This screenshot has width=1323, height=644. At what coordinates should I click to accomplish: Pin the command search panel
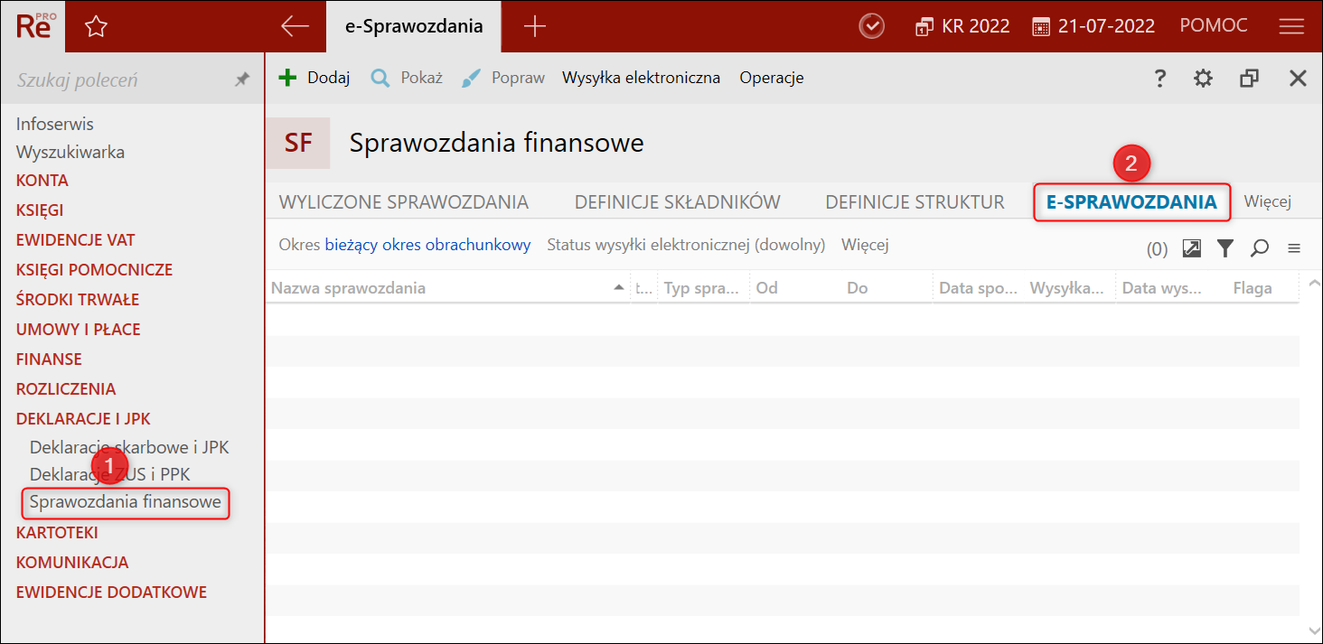point(241,79)
